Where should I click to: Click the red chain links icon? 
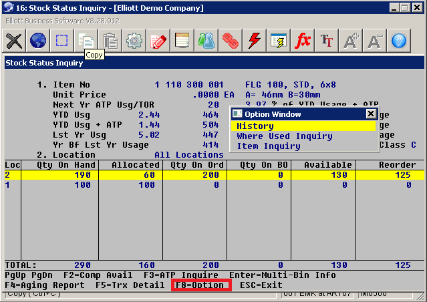coord(230,41)
